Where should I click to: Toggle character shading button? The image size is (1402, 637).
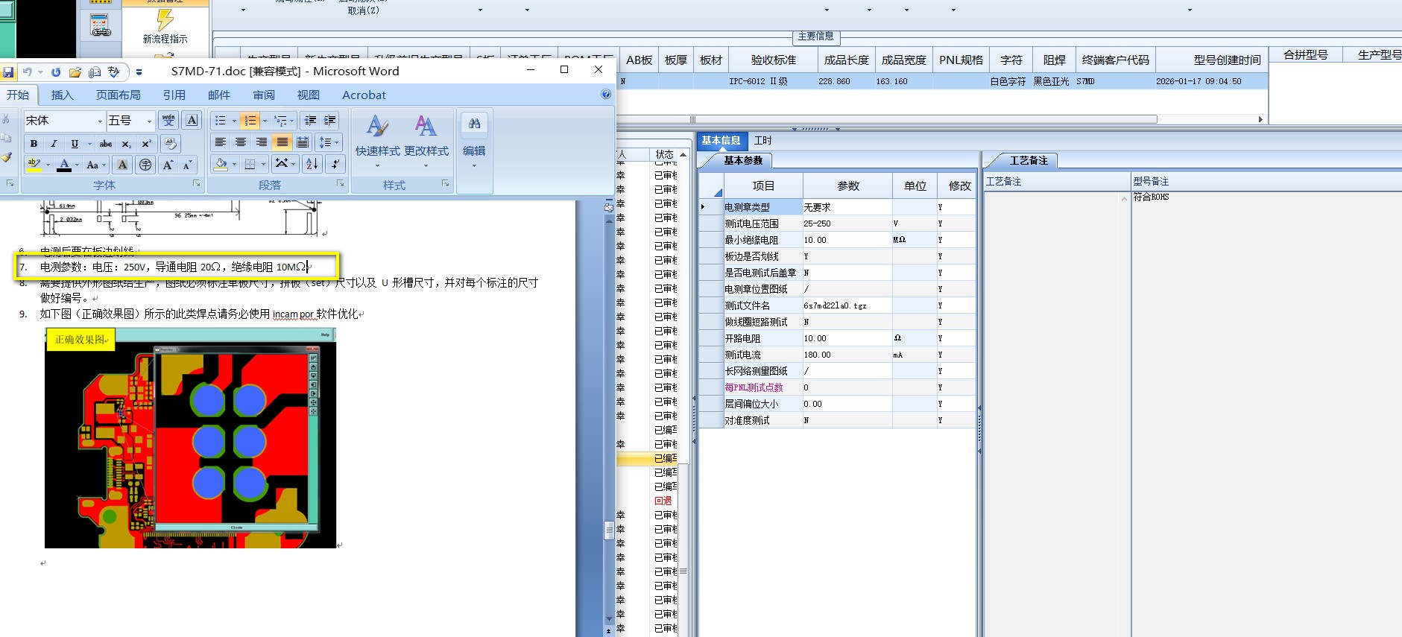tap(122, 165)
